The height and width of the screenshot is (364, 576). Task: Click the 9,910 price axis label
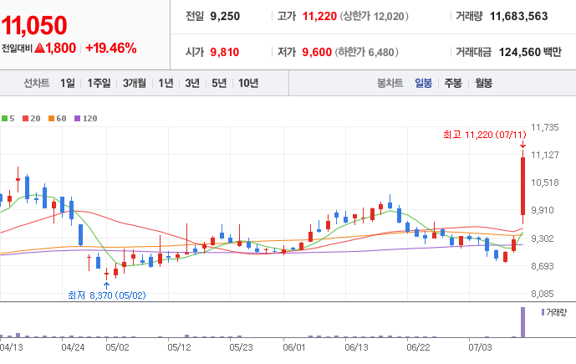click(x=543, y=210)
